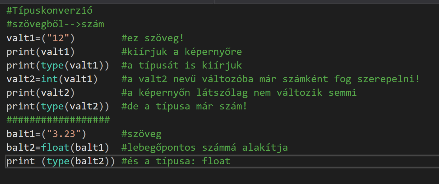Click the comment about valt2 nevű változóba

tap(270, 79)
